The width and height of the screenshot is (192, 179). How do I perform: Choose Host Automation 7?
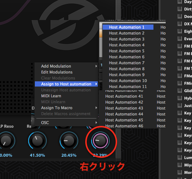(x=127, y=63)
